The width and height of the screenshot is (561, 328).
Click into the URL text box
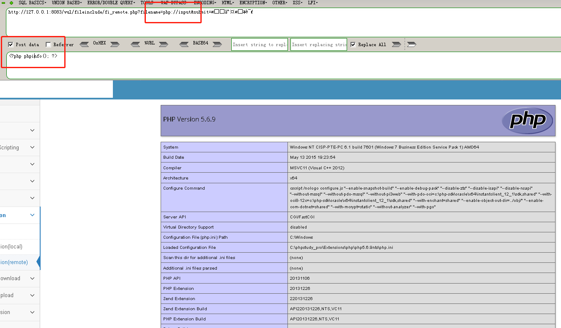pos(284,22)
